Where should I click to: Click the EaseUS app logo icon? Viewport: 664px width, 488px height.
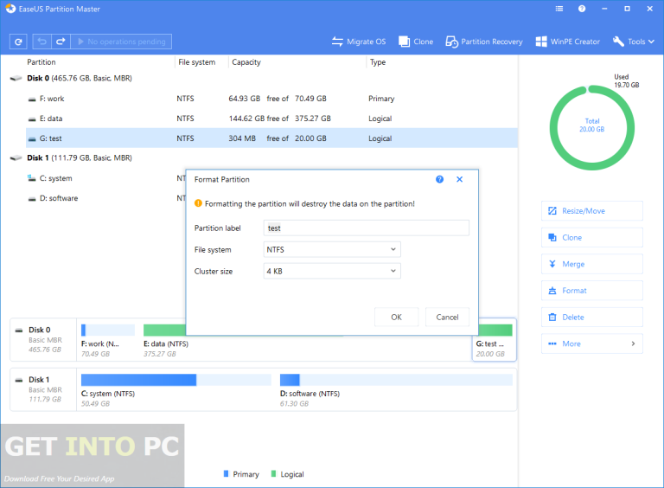tap(10, 9)
